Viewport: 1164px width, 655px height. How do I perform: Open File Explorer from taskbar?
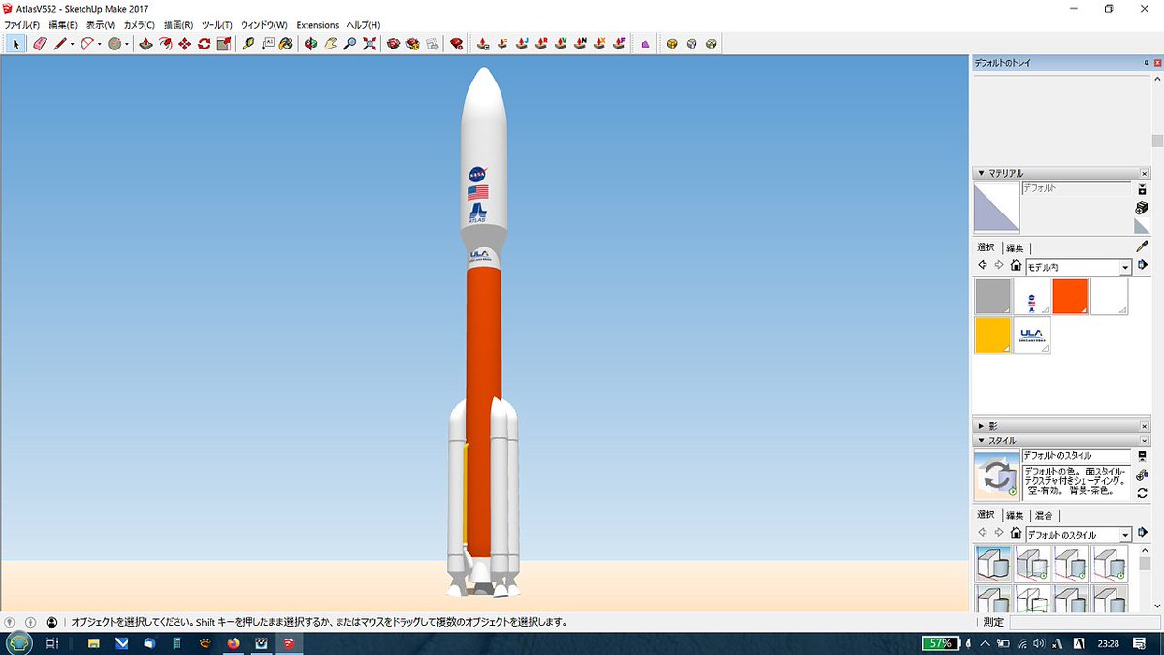click(94, 642)
